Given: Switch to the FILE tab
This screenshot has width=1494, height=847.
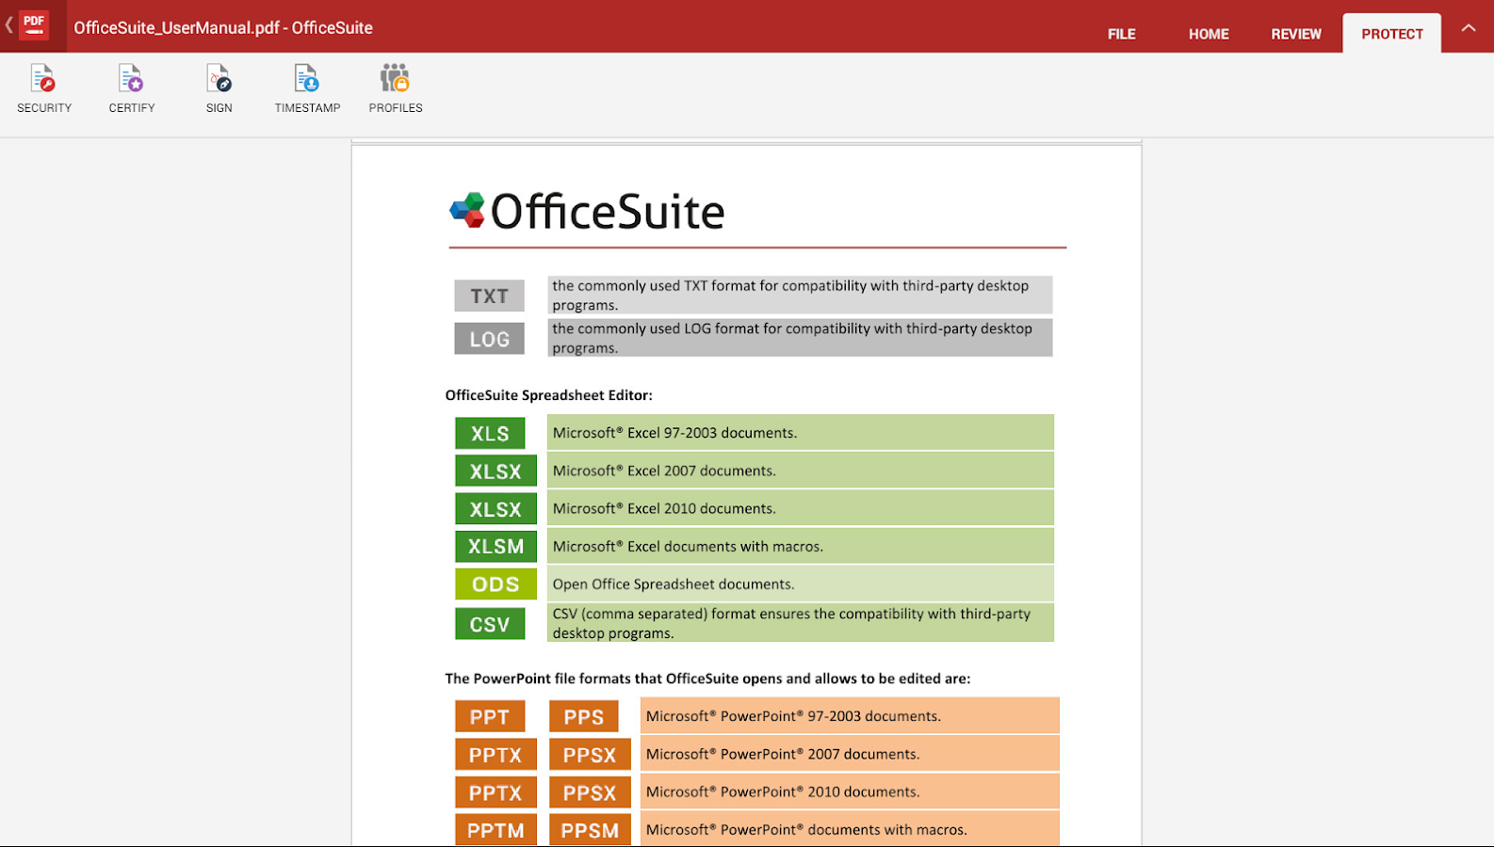Looking at the screenshot, I should coord(1121,34).
